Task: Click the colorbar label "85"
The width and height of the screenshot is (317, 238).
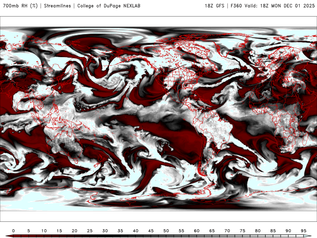Action: tap(273, 231)
